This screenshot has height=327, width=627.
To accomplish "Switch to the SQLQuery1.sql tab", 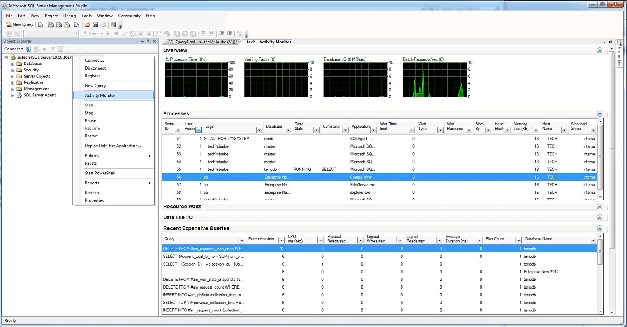I will (x=202, y=42).
